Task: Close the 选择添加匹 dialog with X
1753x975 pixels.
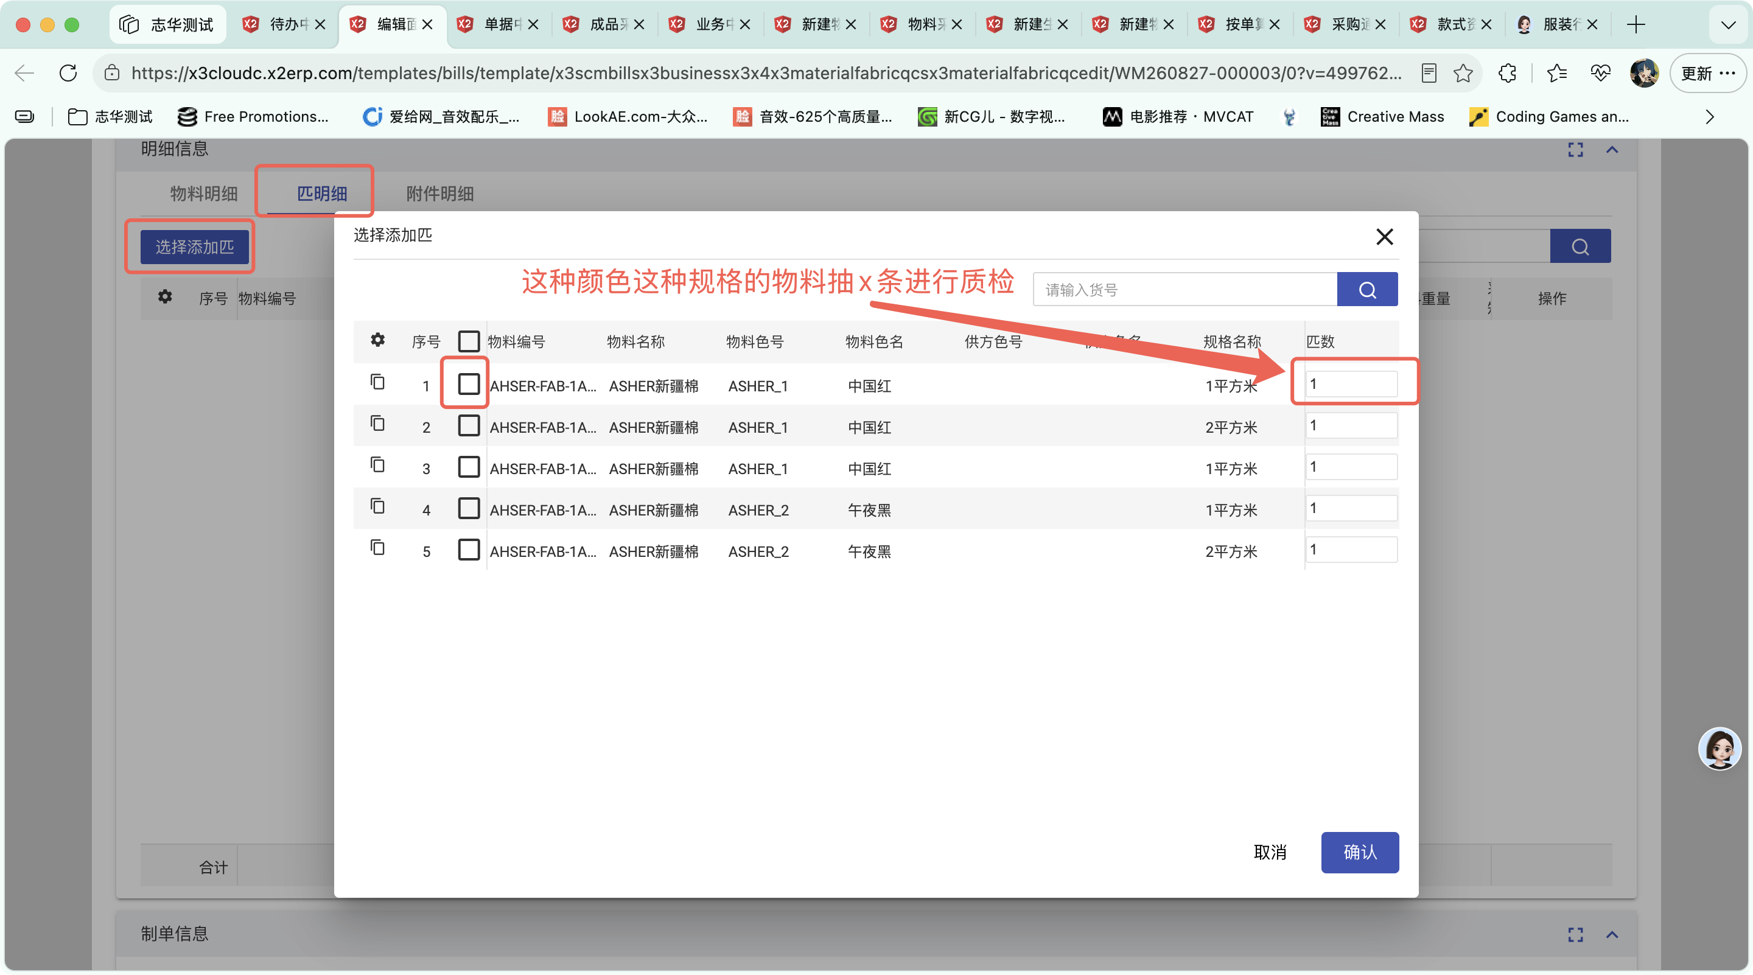Action: 1384,236
